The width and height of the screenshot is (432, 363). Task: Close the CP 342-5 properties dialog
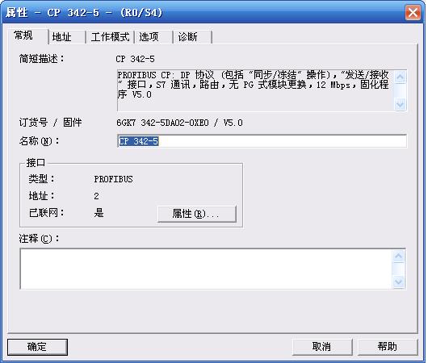click(413, 12)
